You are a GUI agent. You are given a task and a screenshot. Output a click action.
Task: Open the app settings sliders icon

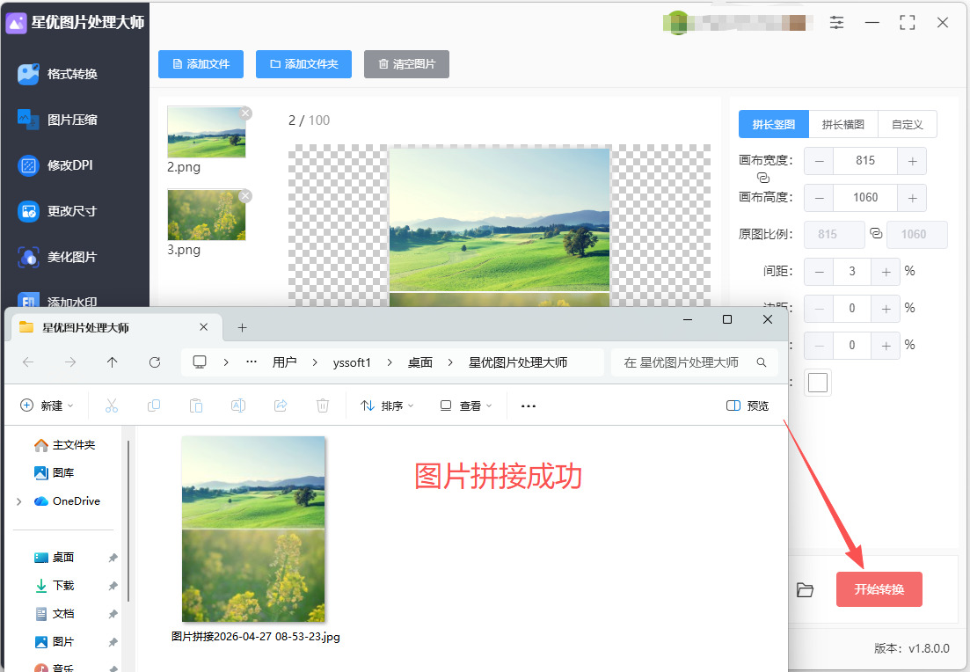[837, 23]
